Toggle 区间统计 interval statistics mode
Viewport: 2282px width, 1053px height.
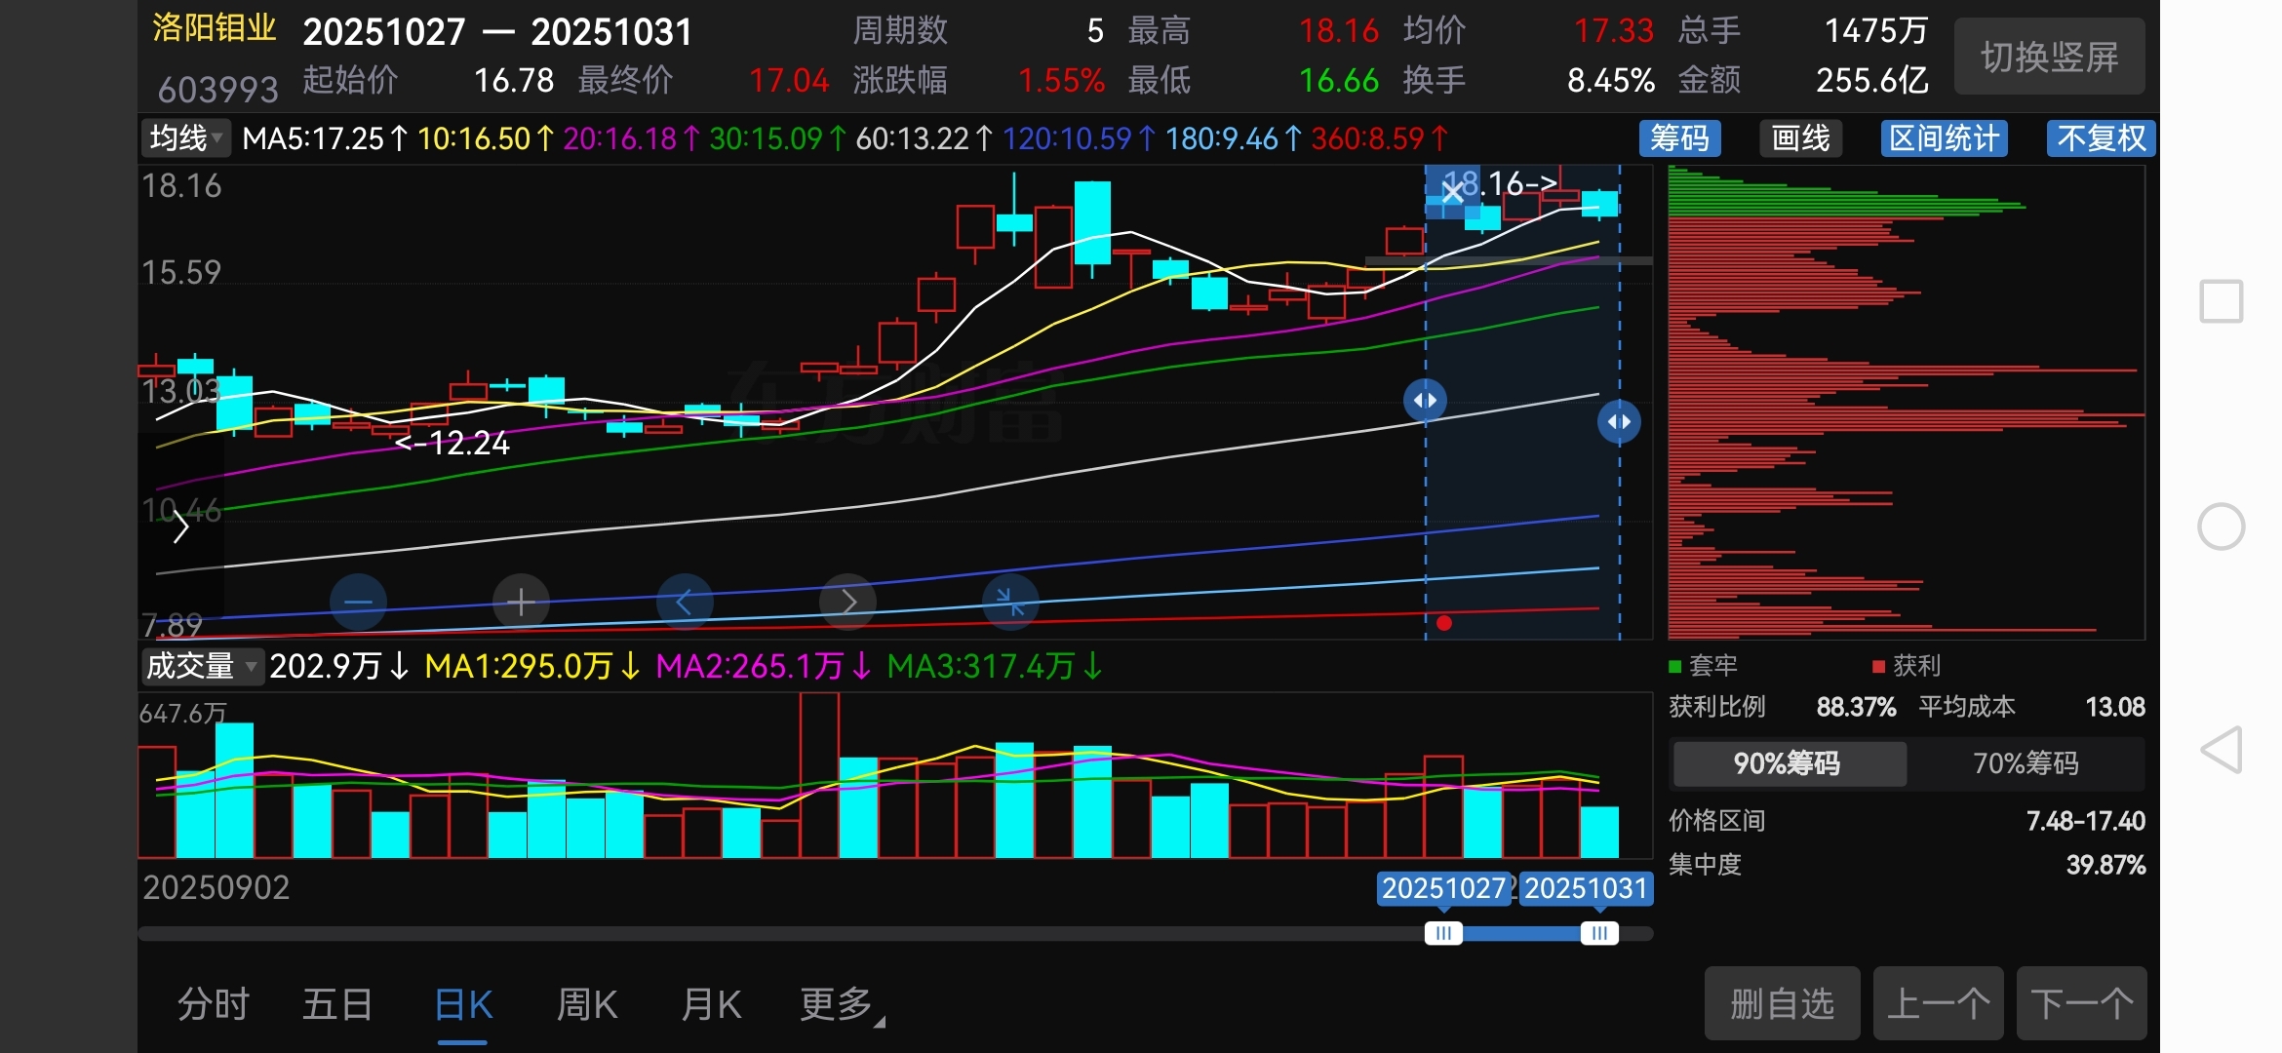(x=1944, y=138)
